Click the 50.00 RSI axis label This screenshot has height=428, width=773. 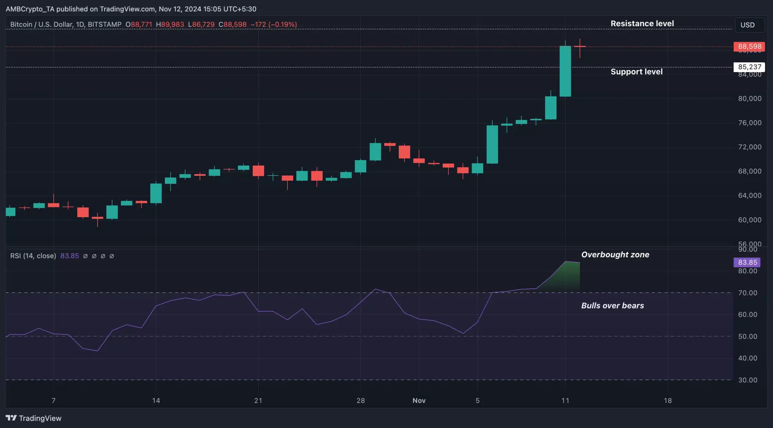(x=747, y=336)
